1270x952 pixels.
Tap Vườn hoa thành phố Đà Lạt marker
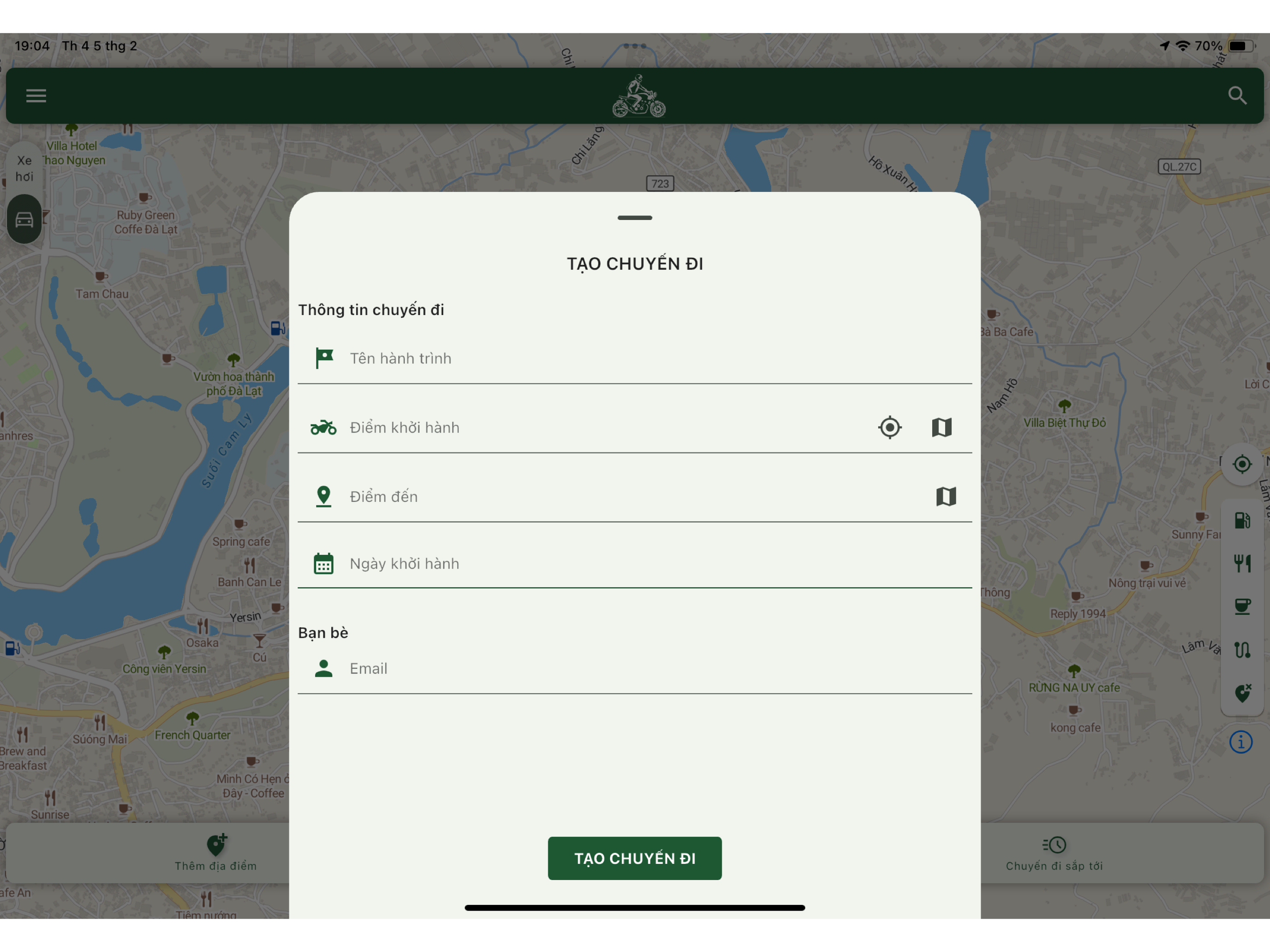(234, 360)
